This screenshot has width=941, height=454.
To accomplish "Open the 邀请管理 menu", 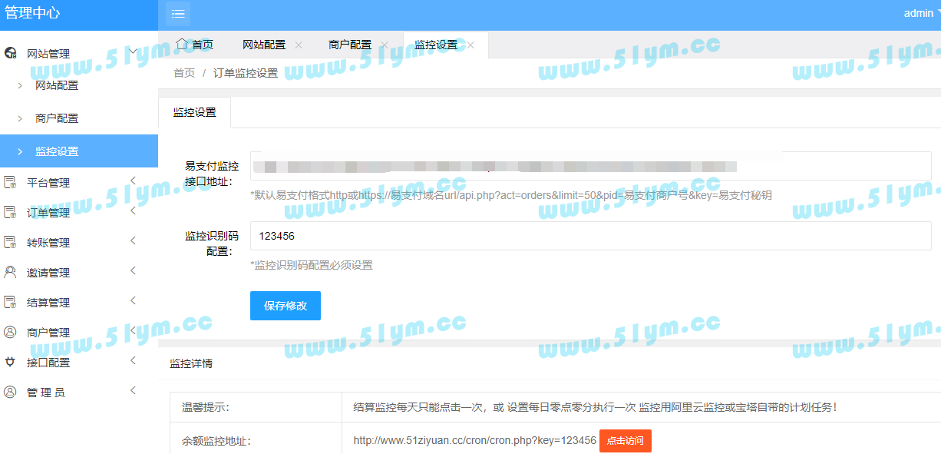I will (79, 273).
